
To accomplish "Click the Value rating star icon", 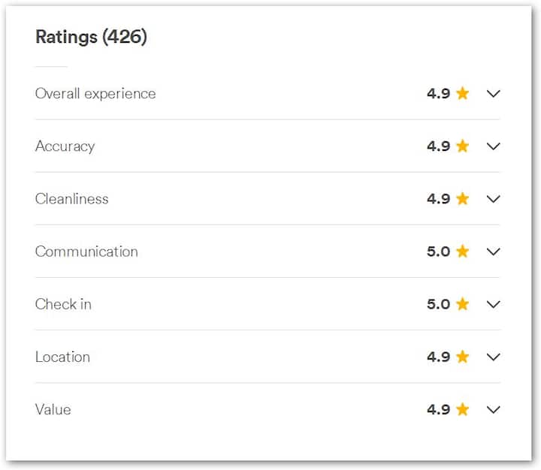I will 462,409.
